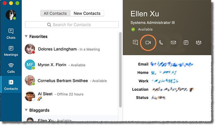Select the Contacts sidebar item

11,85
